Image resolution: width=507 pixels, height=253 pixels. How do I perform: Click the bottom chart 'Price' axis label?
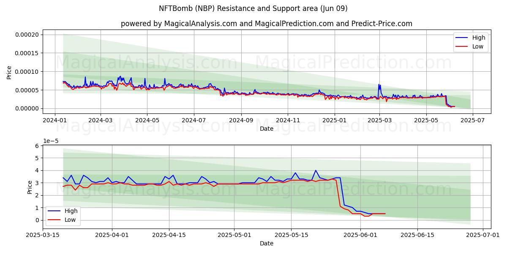click(30, 187)
